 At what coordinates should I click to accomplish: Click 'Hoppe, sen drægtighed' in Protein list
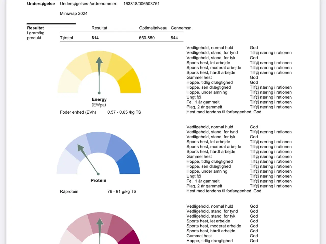coord(209,166)
